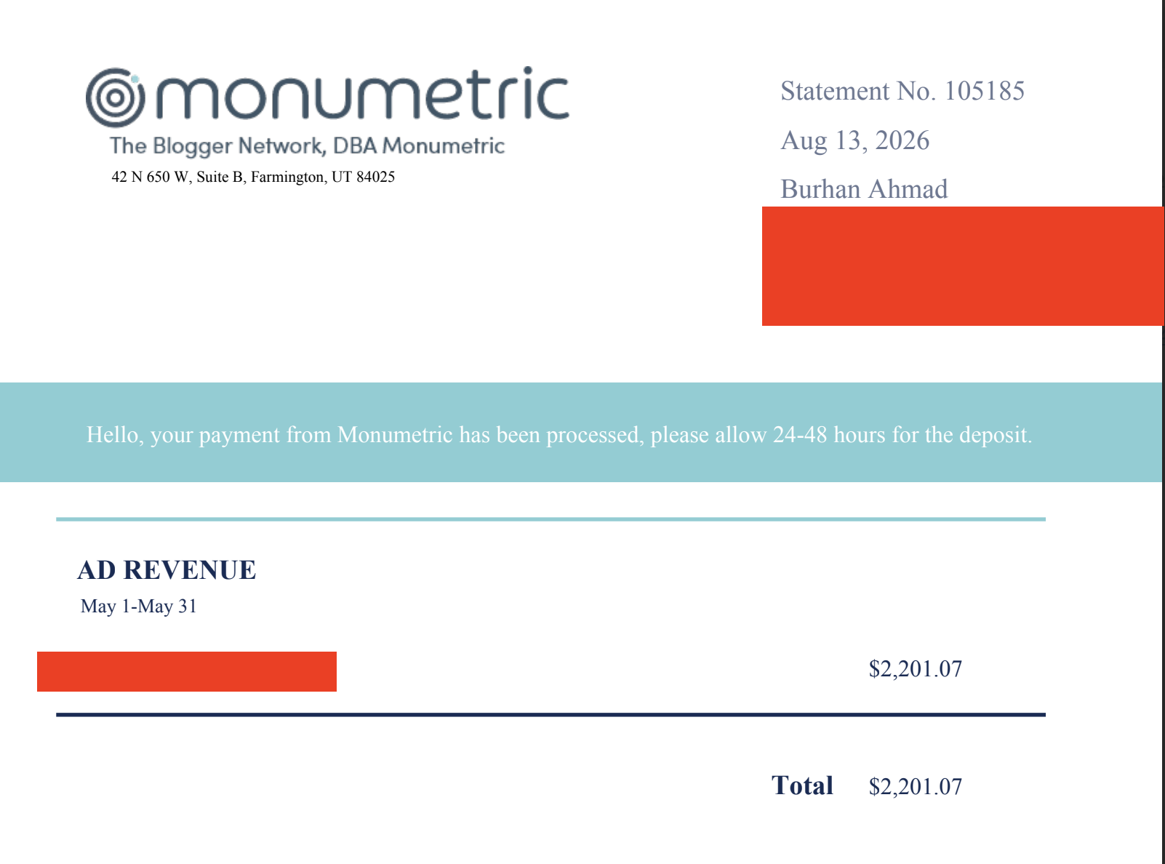Click the Aug 13, 2026 date
The height and width of the screenshot is (864, 1165).
click(x=855, y=140)
